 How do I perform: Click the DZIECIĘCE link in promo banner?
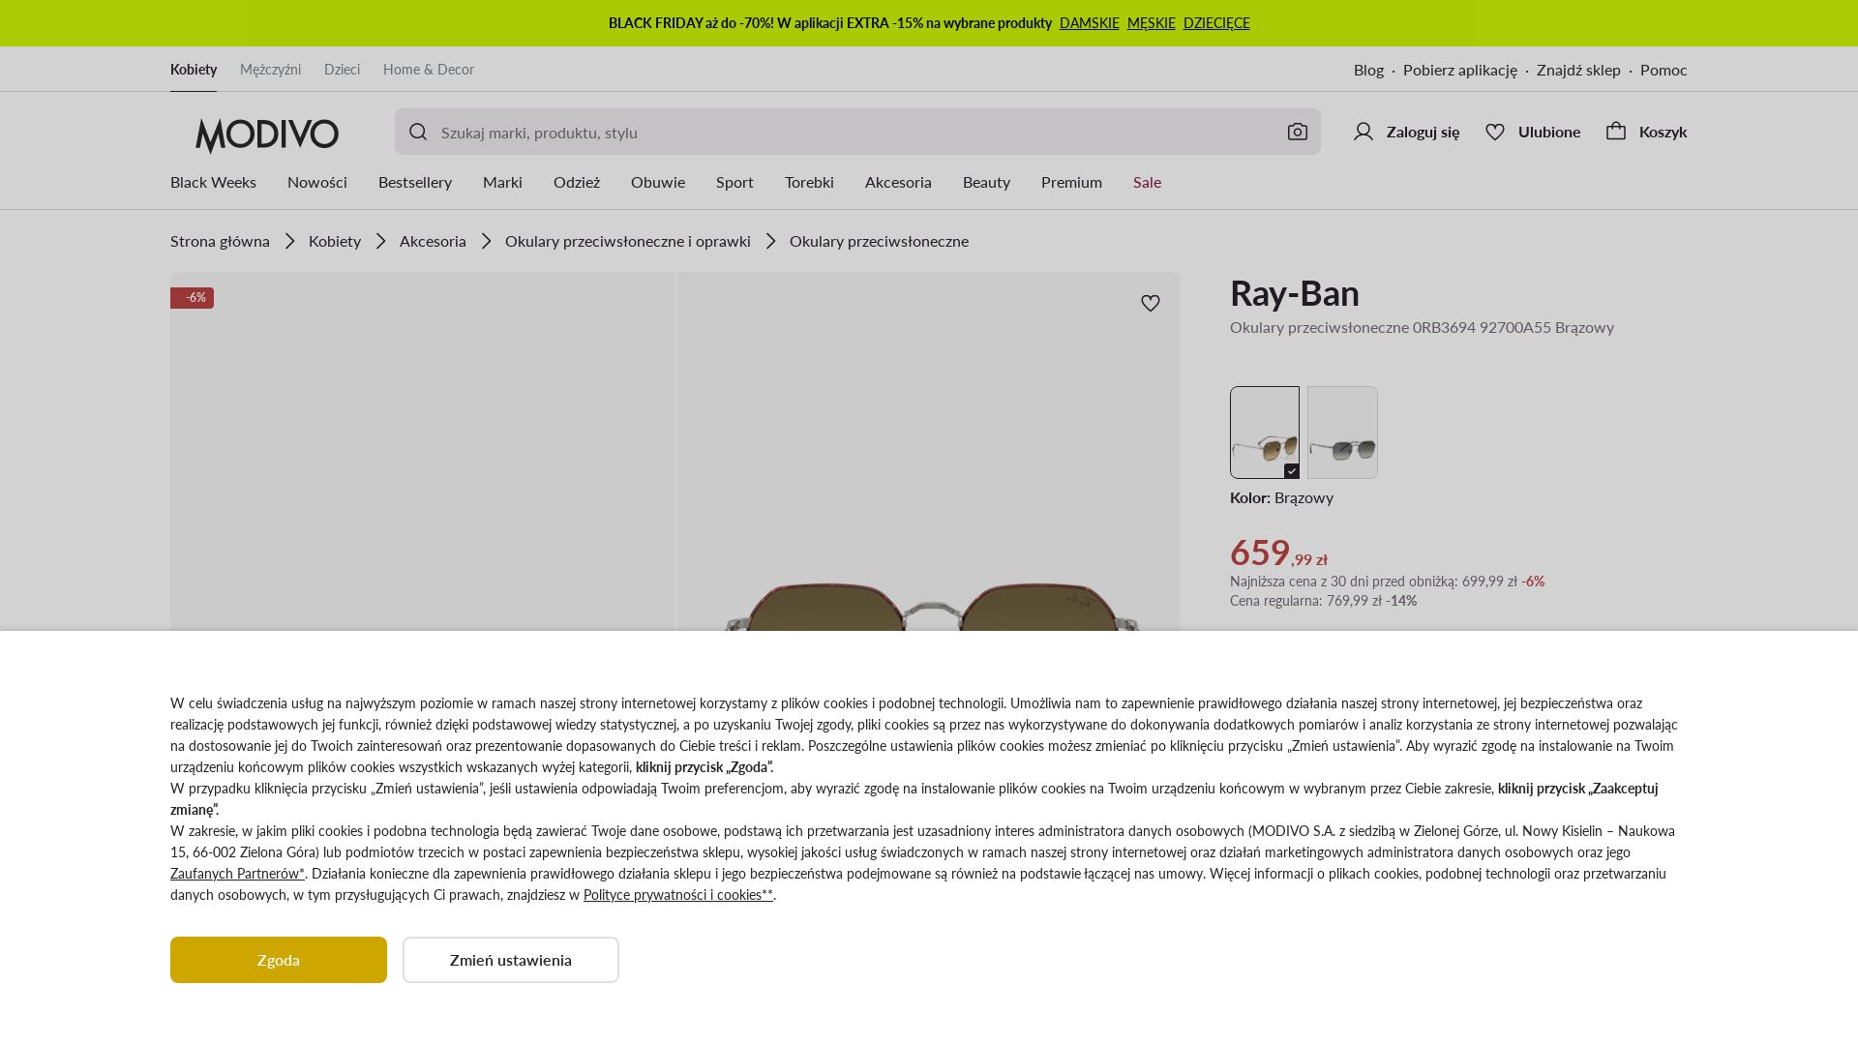pyautogui.click(x=1216, y=23)
